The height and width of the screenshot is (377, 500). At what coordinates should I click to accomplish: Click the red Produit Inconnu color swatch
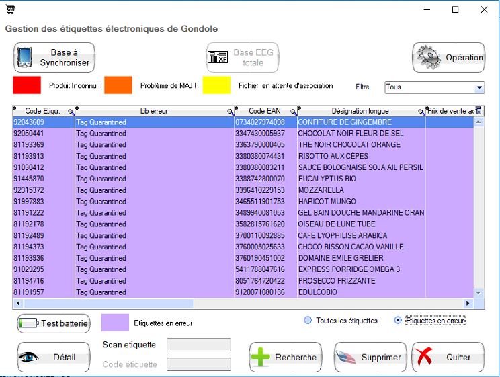28,85
